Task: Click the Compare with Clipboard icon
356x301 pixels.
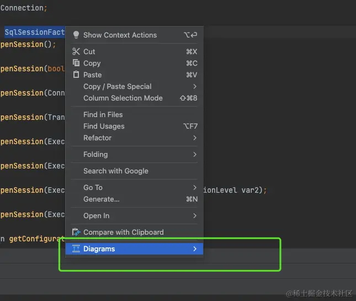Action: pos(76,232)
